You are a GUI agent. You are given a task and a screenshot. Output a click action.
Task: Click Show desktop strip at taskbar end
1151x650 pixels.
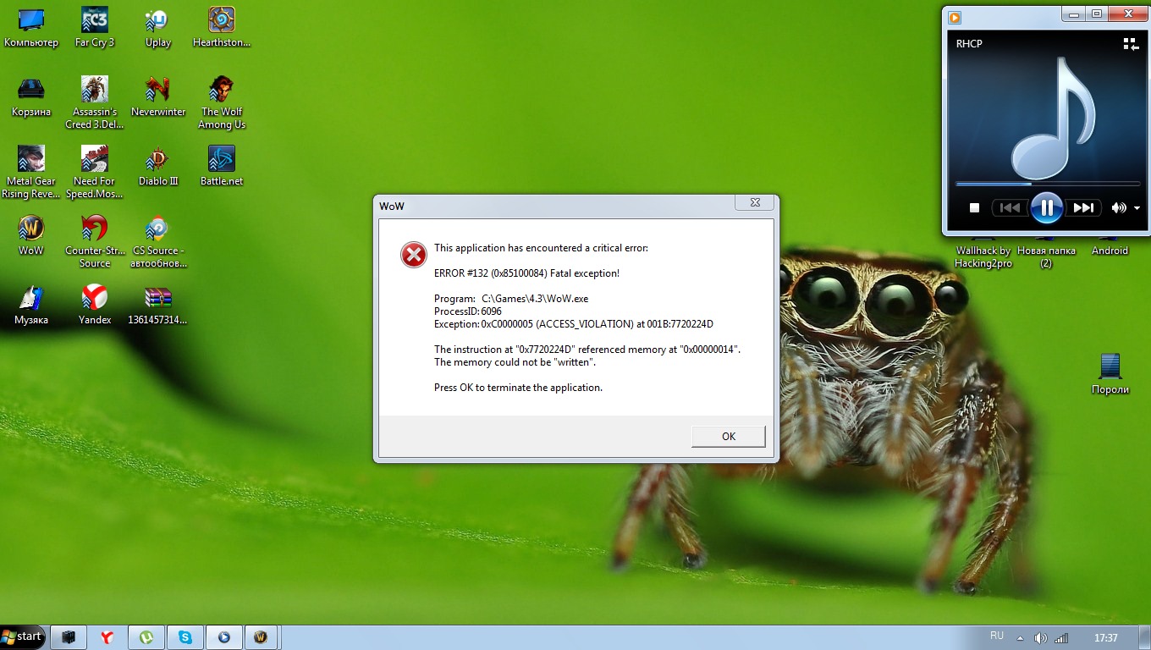(1145, 637)
